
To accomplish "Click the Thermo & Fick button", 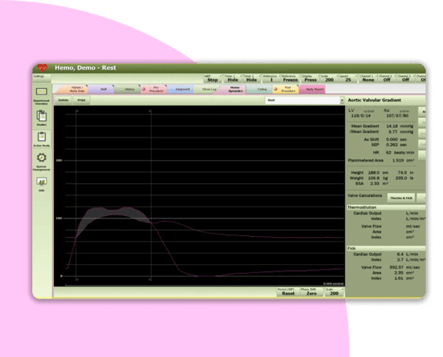I will (401, 198).
